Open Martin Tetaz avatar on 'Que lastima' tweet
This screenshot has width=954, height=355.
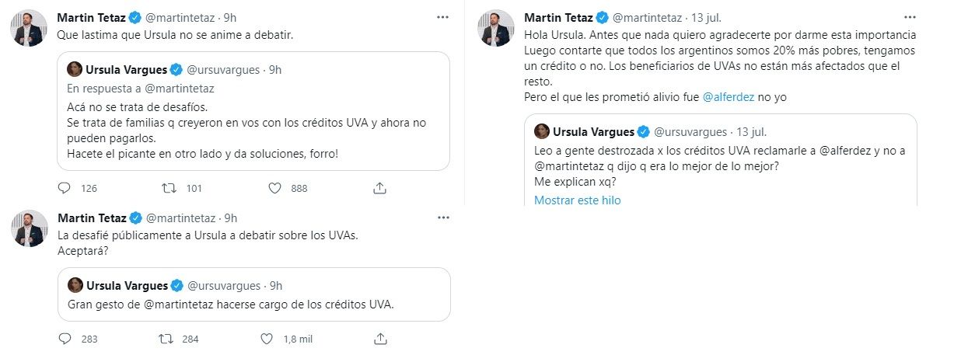[28, 29]
